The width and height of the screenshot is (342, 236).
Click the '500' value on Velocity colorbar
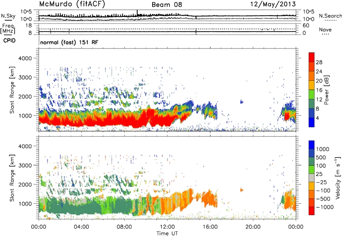coord(321,157)
